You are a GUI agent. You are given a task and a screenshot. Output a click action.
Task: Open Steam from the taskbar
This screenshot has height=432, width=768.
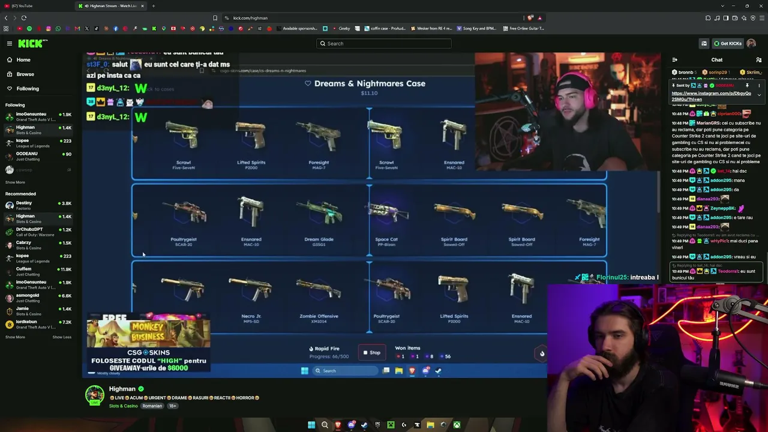point(364,425)
